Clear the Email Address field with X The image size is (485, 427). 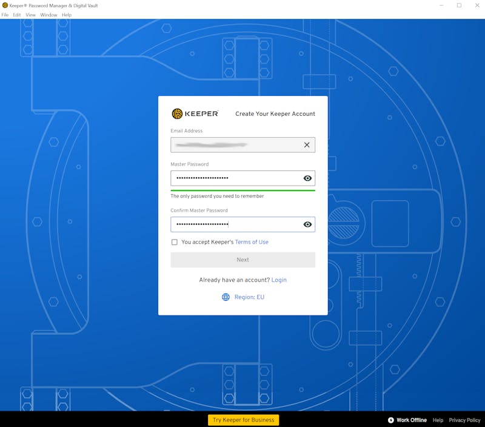click(x=307, y=145)
